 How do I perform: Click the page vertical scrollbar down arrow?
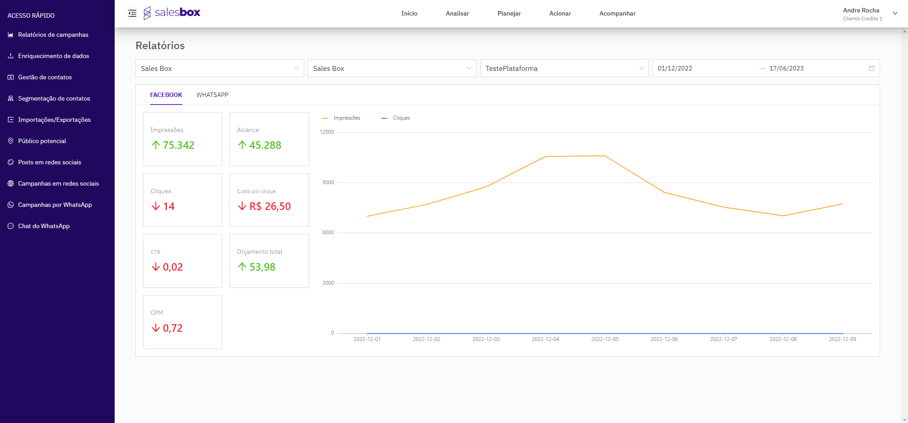[x=904, y=419]
